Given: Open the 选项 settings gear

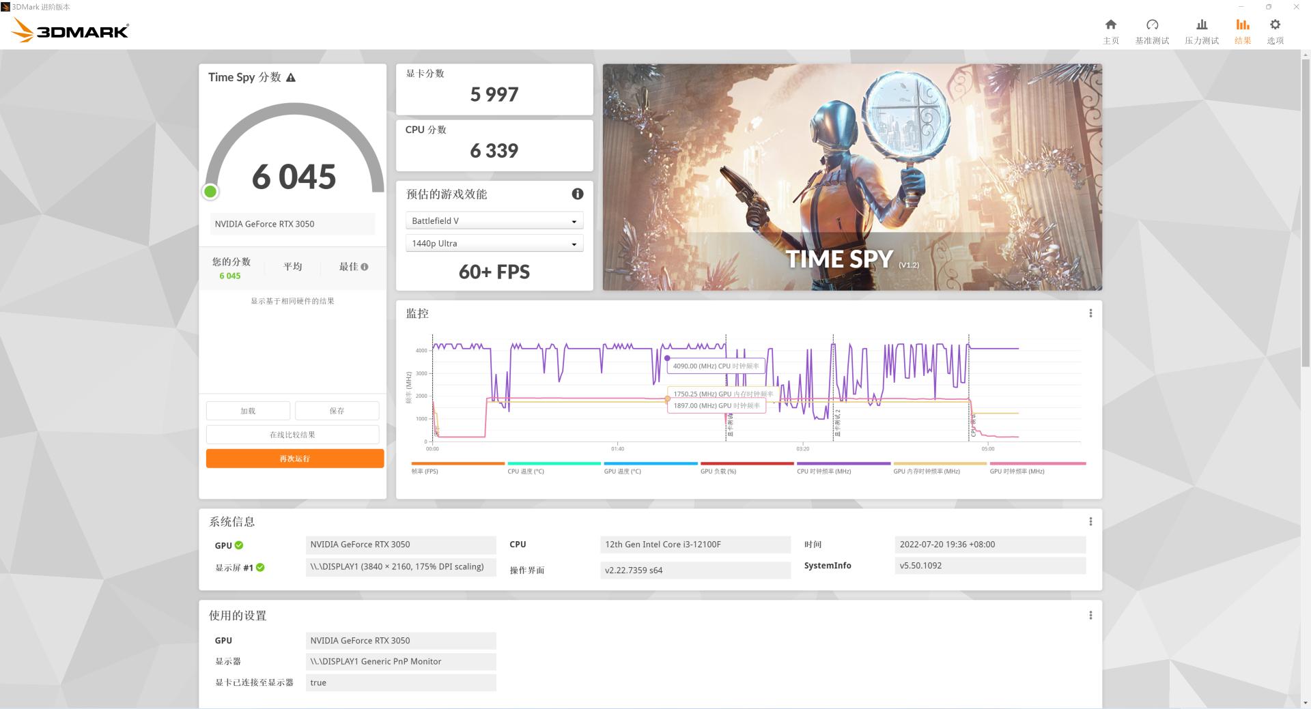Looking at the screenshot, I should coord(1275,31).
